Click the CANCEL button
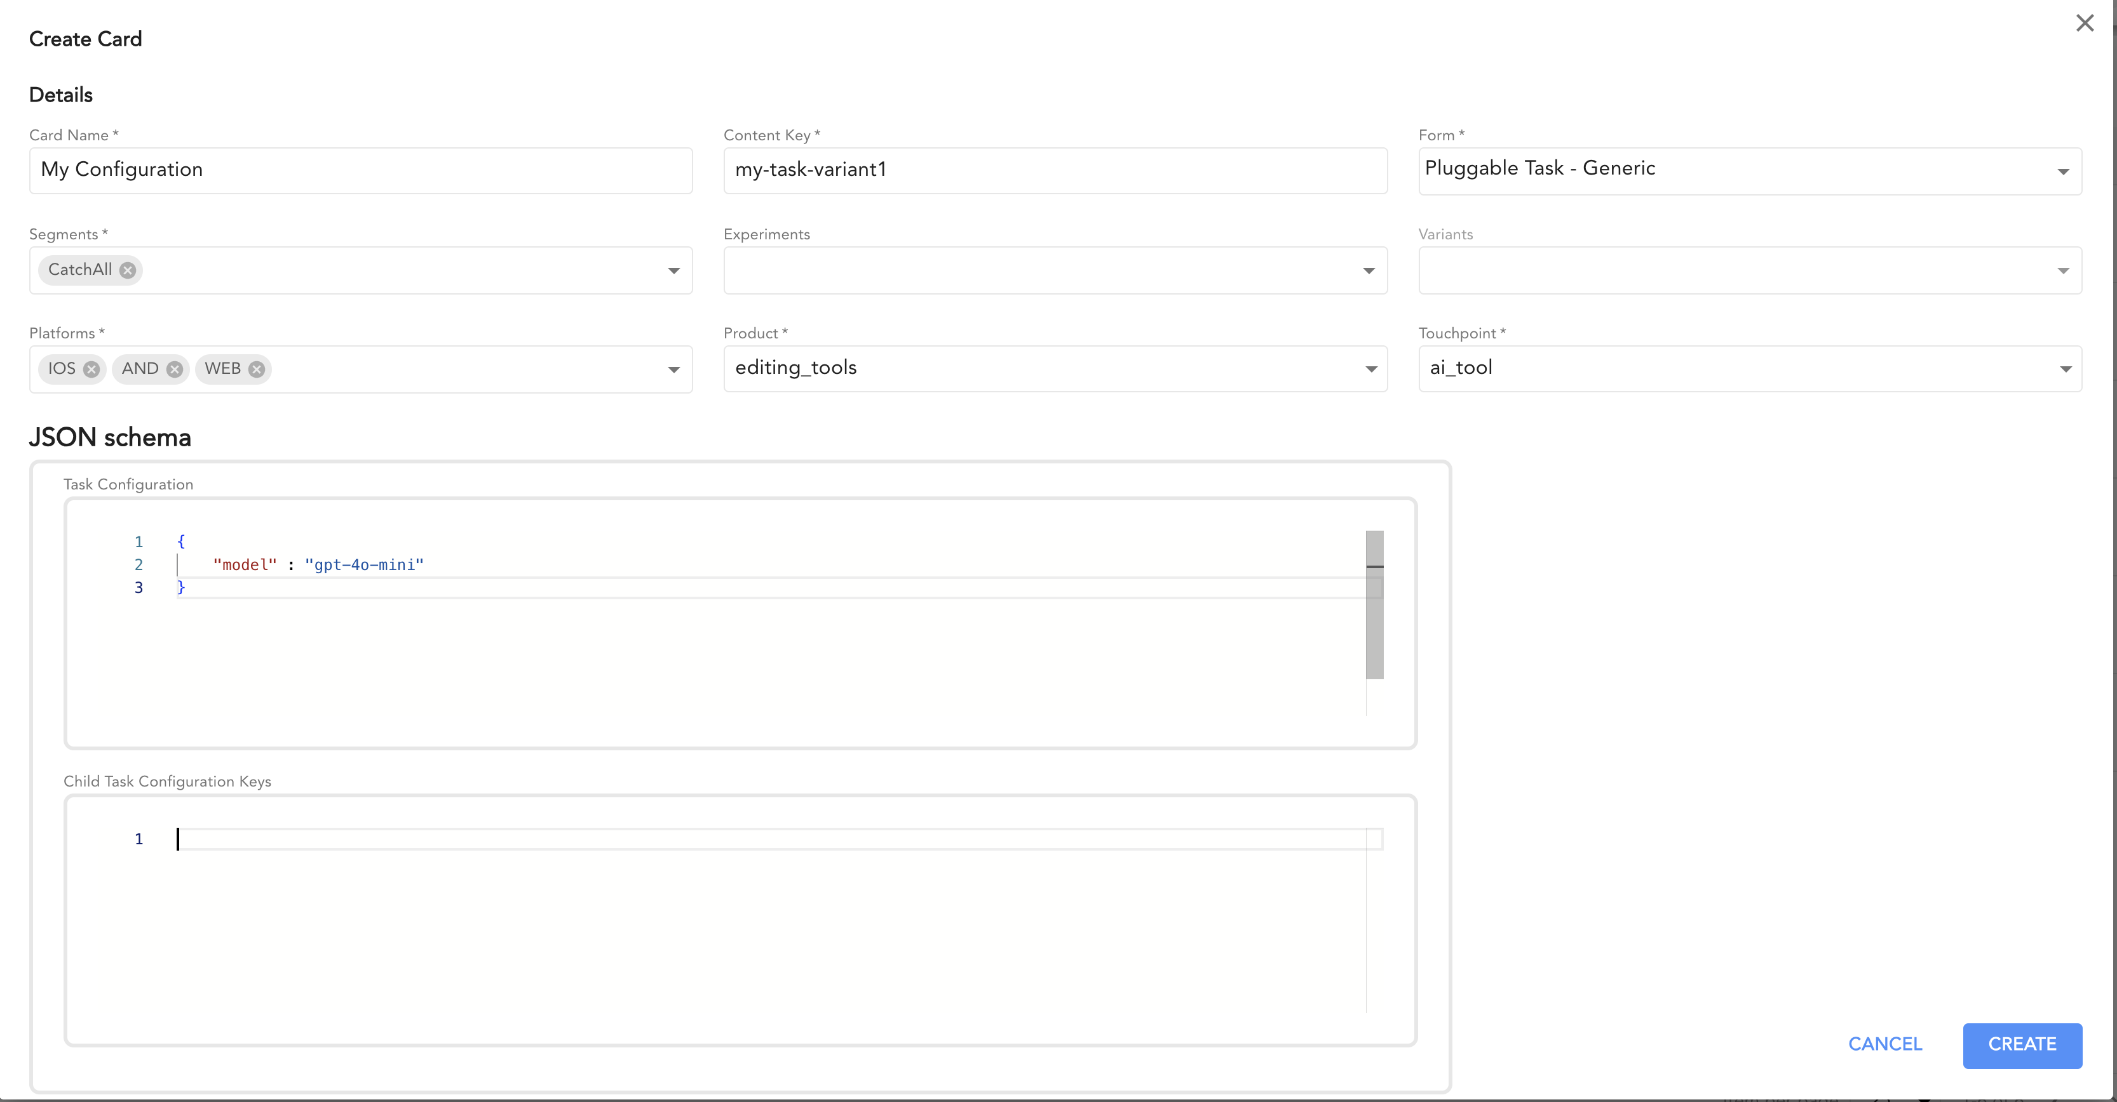Image resolution: width=2117 pixels, height=1102 pixels. pos(1885,1044)
